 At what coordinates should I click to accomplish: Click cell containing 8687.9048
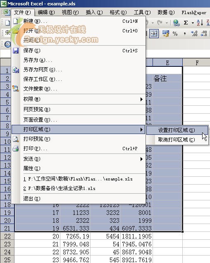[137, 252]
